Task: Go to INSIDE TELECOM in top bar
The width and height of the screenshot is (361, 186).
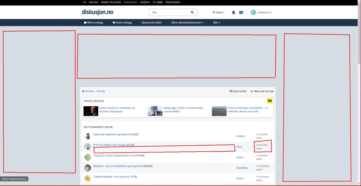Action: (x=111, y=2)
